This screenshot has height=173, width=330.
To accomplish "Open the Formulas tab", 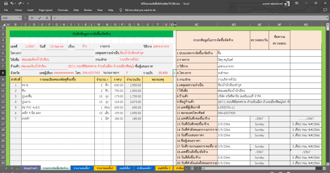I will point(63,10).
